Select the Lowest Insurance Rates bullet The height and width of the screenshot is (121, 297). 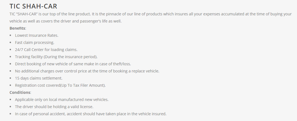[x=37, y=35]
